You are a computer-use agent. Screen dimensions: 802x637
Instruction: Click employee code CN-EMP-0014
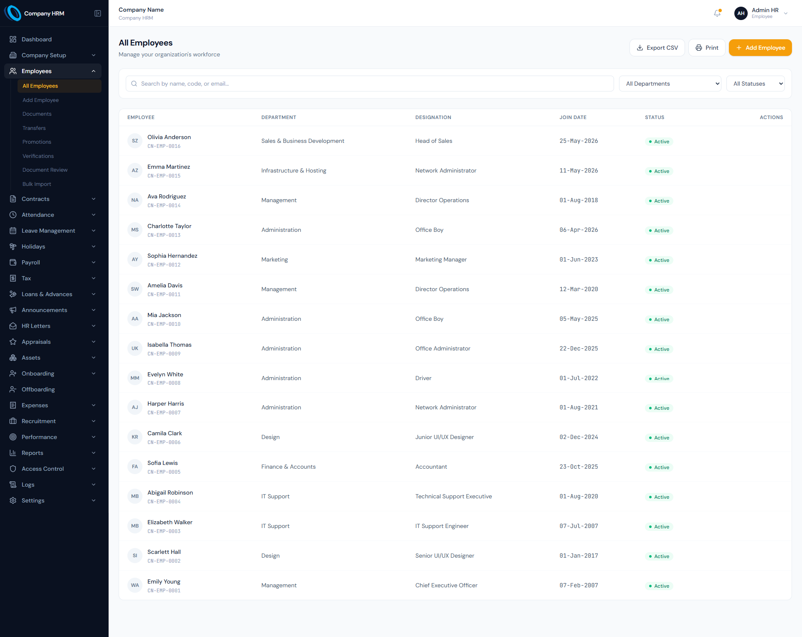164,206
